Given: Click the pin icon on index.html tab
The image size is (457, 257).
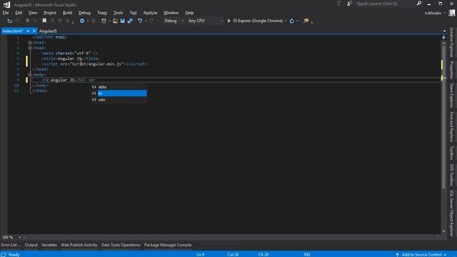Looking at the screenshot, I should [28, 31].
